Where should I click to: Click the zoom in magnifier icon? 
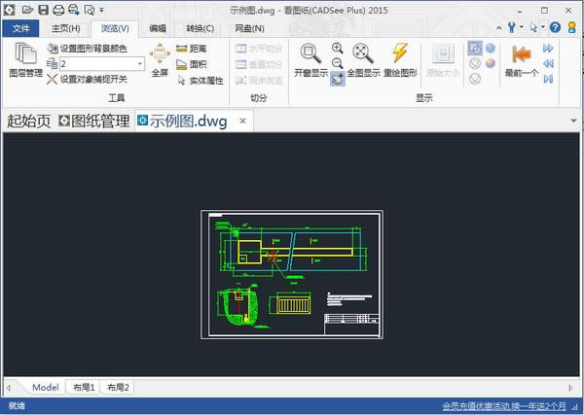point(338,48)
